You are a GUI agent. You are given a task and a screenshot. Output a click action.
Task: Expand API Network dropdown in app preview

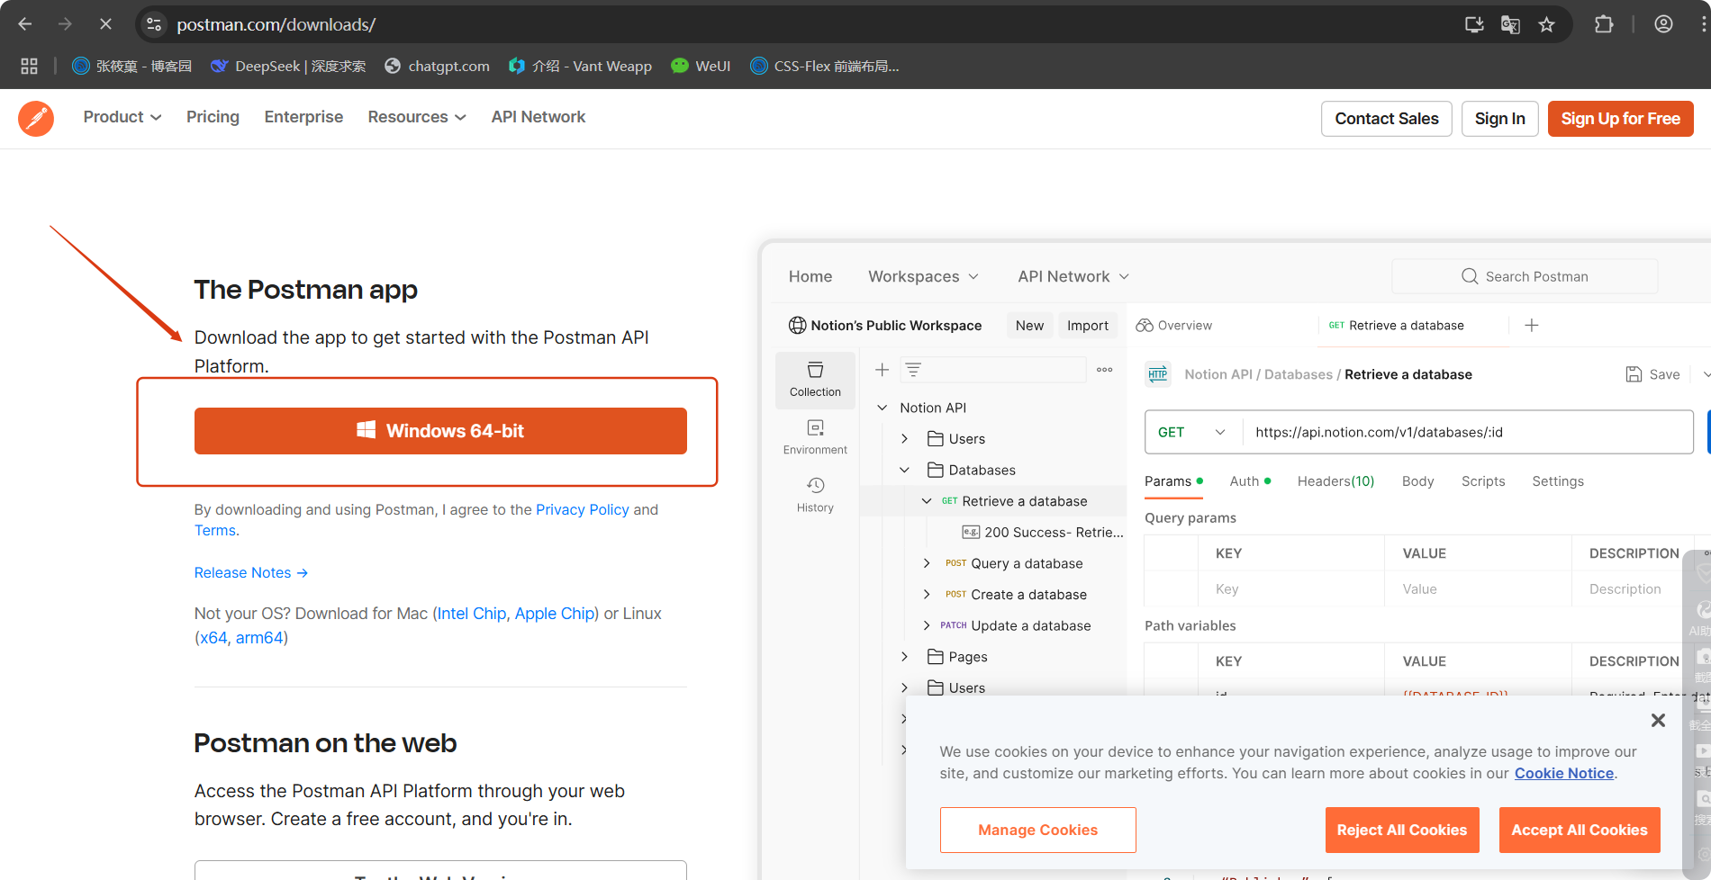click(1073, 276)
